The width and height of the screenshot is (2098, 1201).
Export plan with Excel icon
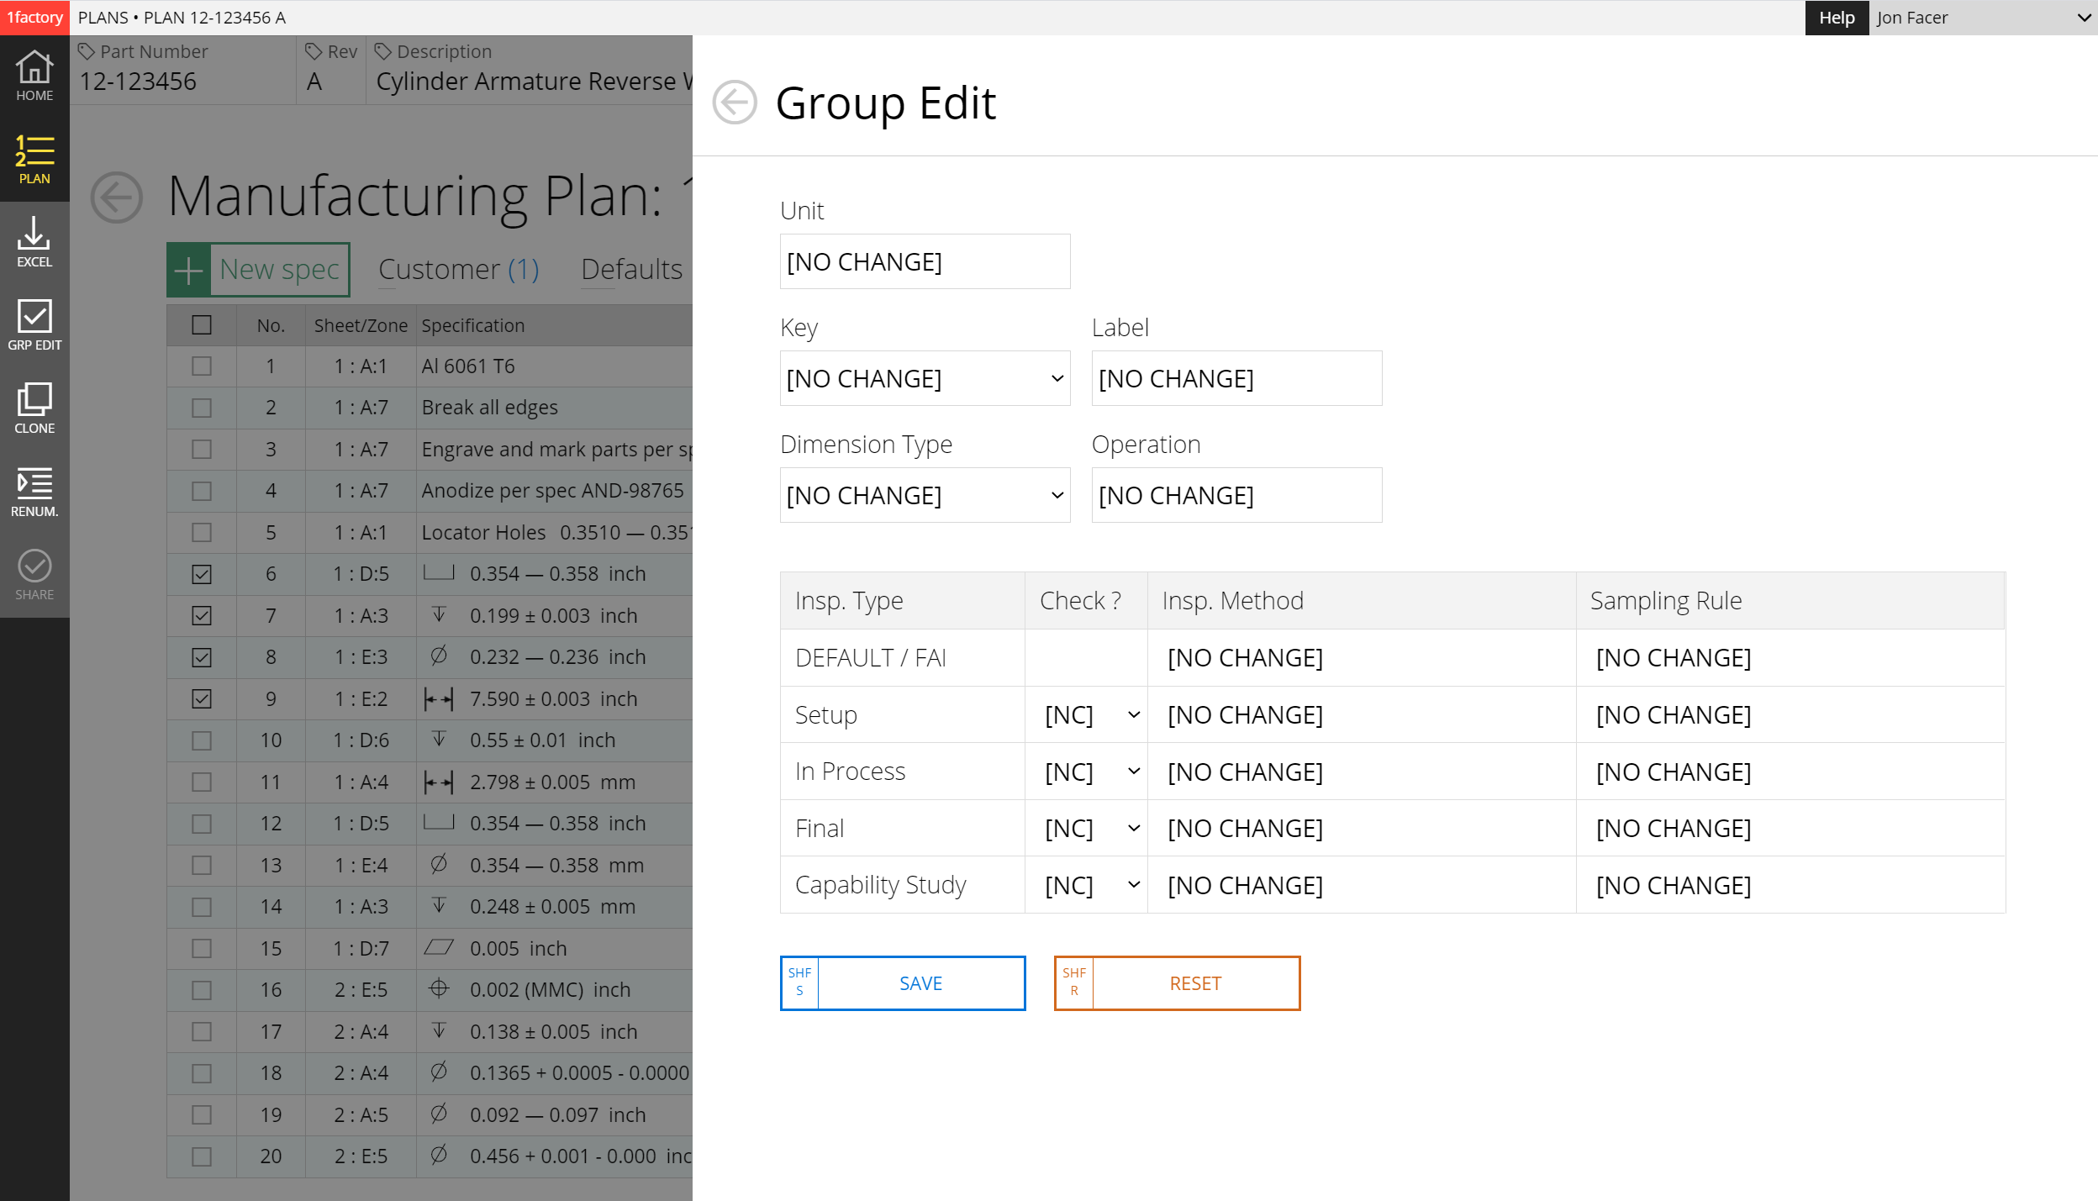click(x=34, y=242)
